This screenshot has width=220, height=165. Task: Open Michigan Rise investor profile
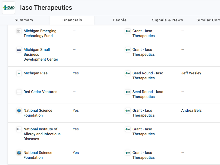point(35,73)
